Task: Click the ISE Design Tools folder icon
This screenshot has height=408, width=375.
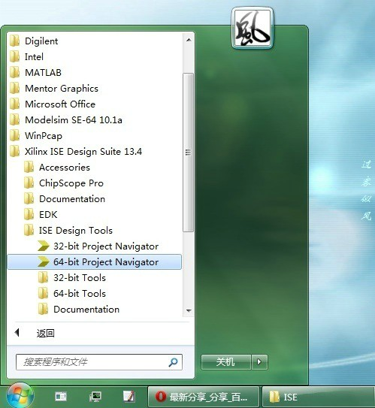Action: click(29, 230)
